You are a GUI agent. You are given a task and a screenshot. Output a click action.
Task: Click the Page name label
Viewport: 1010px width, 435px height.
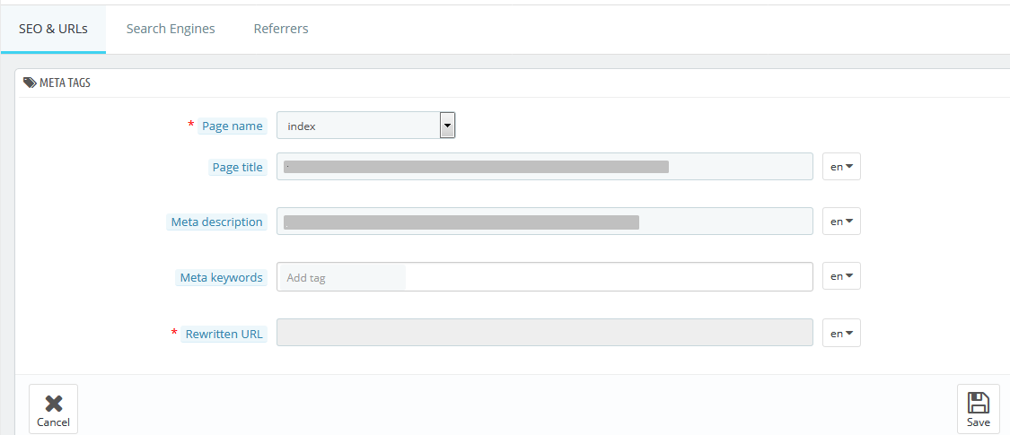click(232, 126)
